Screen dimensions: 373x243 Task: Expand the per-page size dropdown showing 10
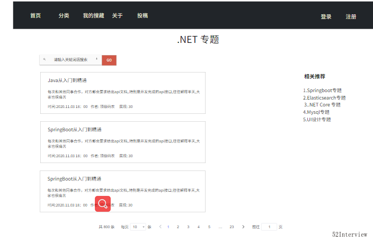138,227
